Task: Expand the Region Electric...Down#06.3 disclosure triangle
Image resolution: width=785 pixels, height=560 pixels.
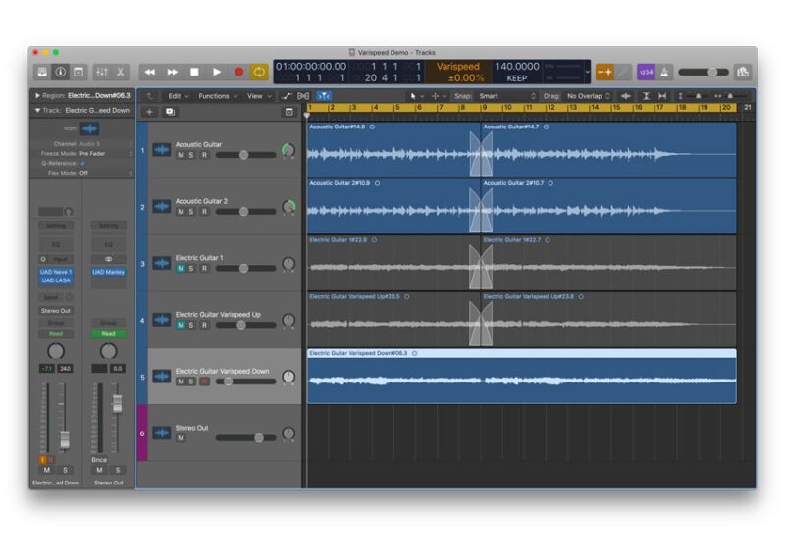Action: (37, 95)
